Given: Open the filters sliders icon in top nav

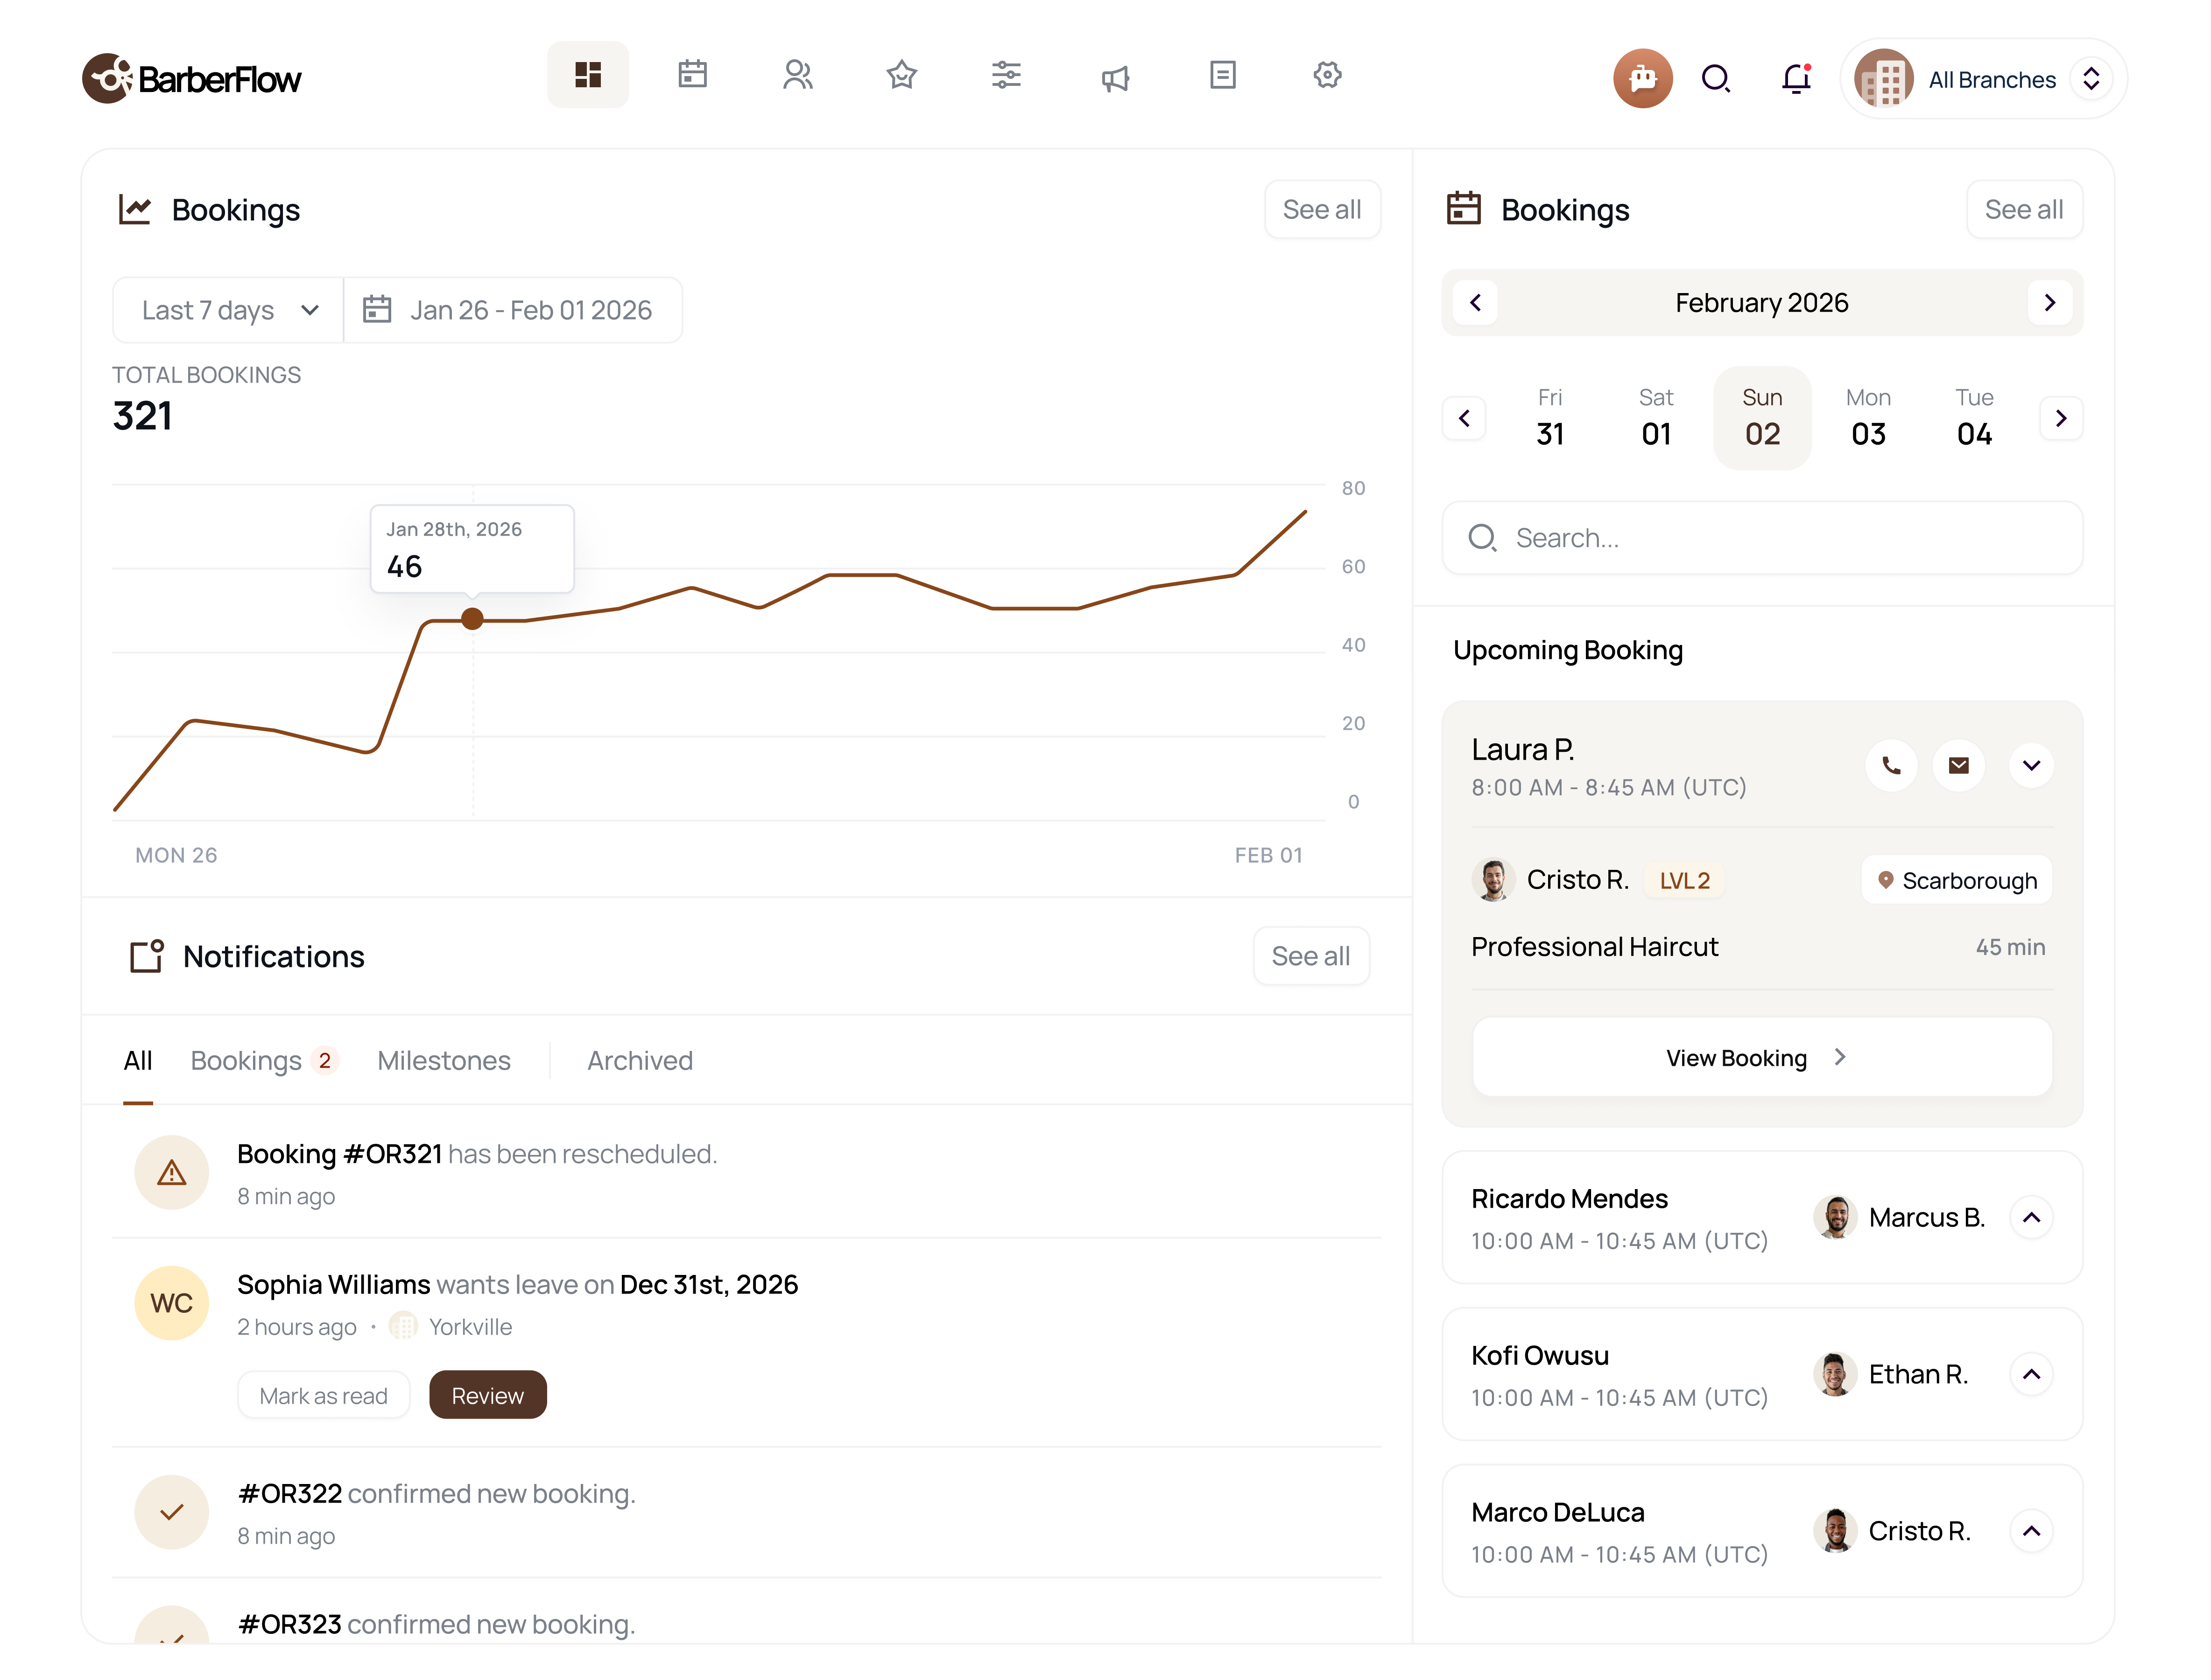Looking at the screenshot, I should pos(1007,74).
